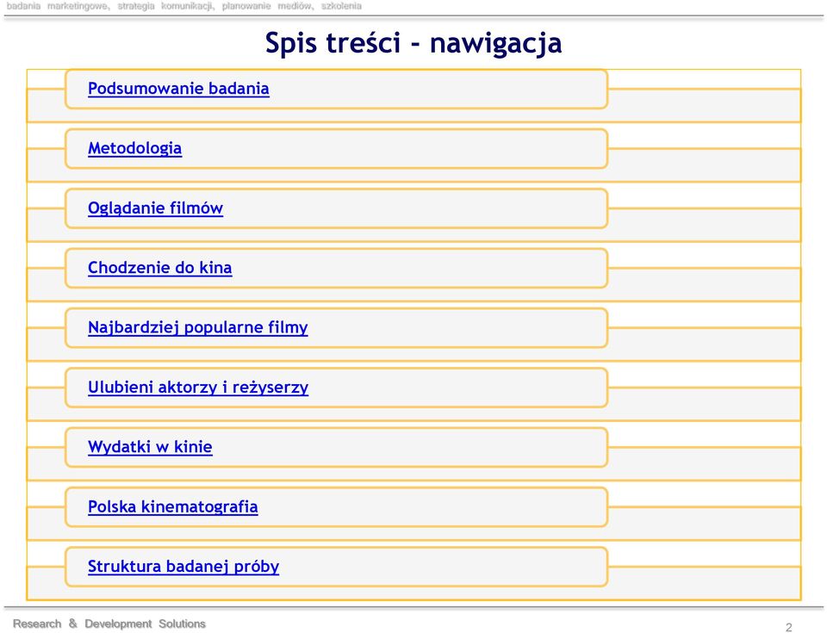Go to Struktura badanej próby
This screenshot has width=827, height=633.
pos(183,566)
